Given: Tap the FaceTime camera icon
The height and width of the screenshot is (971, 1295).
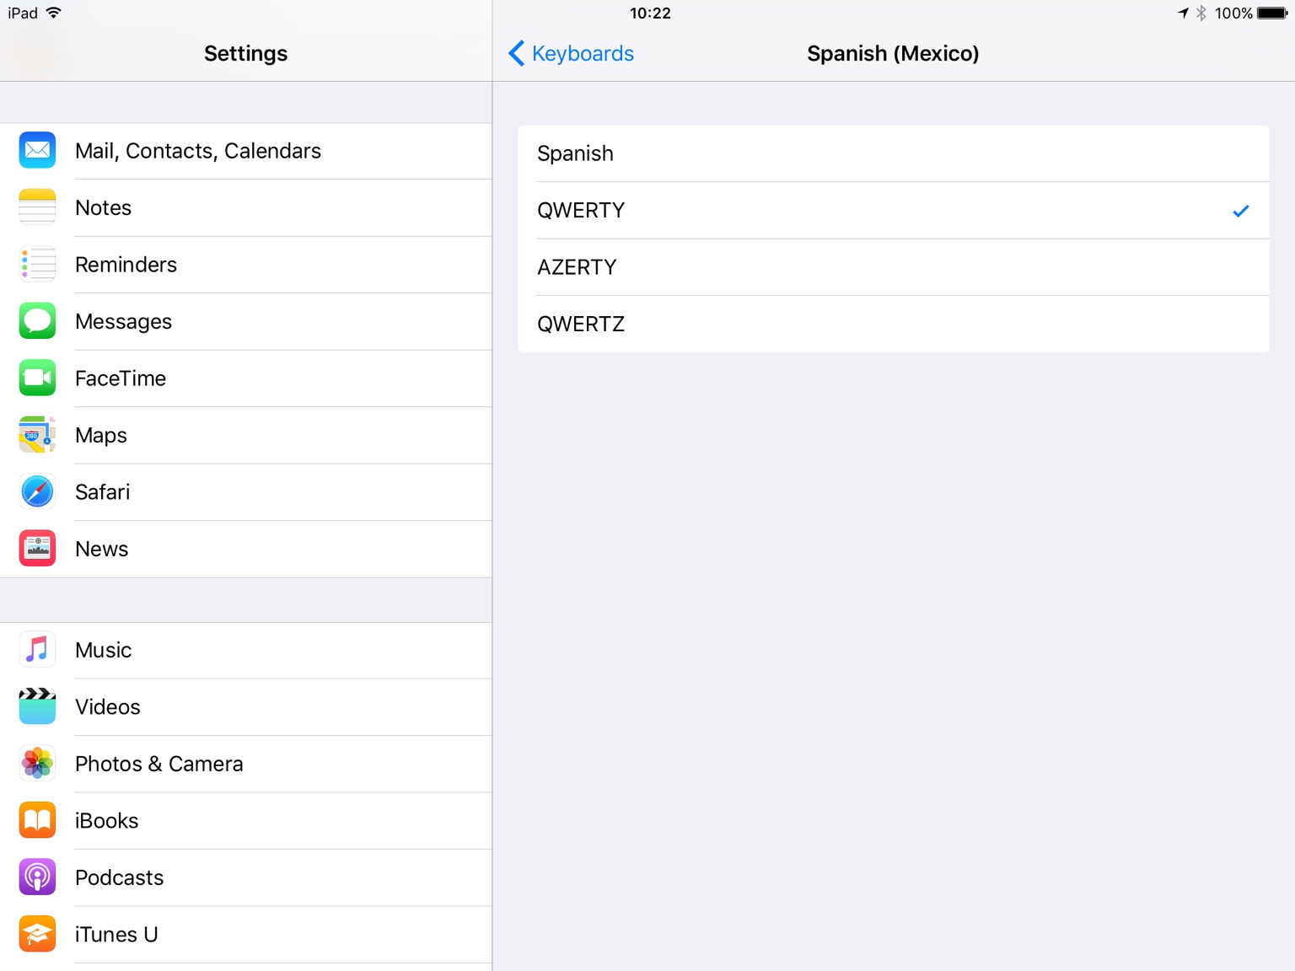Looking at the screenshot, I should tap(37, 378).
